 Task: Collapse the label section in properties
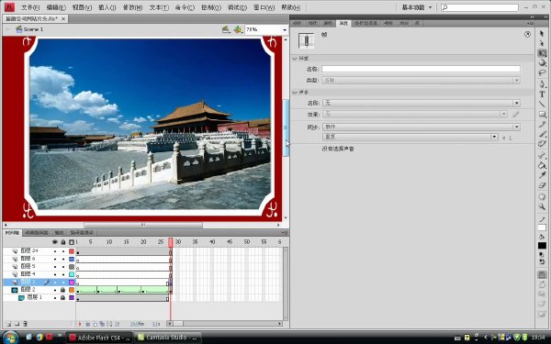(295, 59)
